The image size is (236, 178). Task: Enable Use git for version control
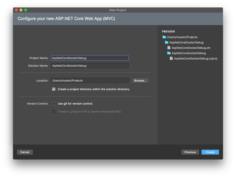(x=54, y=104)
